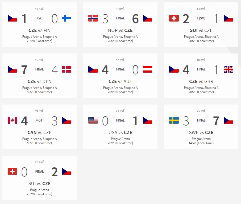Open the SWE vs CZE match title
The image size is (241, 204).
[x=201, y=132]
